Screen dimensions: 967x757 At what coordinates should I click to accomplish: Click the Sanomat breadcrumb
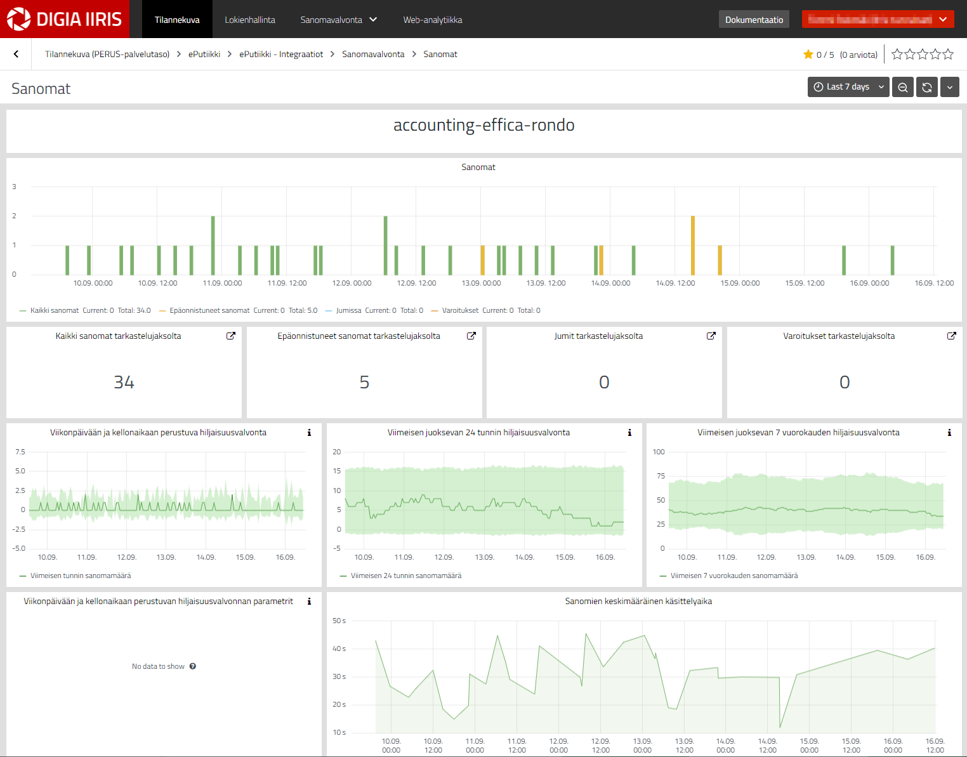440,54
